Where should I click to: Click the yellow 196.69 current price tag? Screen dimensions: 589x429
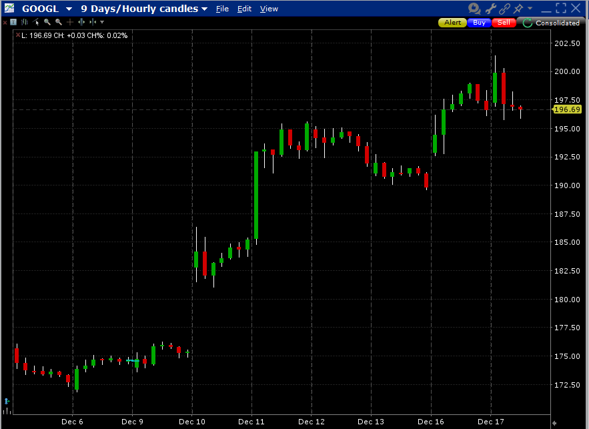[x=567, y=109]
